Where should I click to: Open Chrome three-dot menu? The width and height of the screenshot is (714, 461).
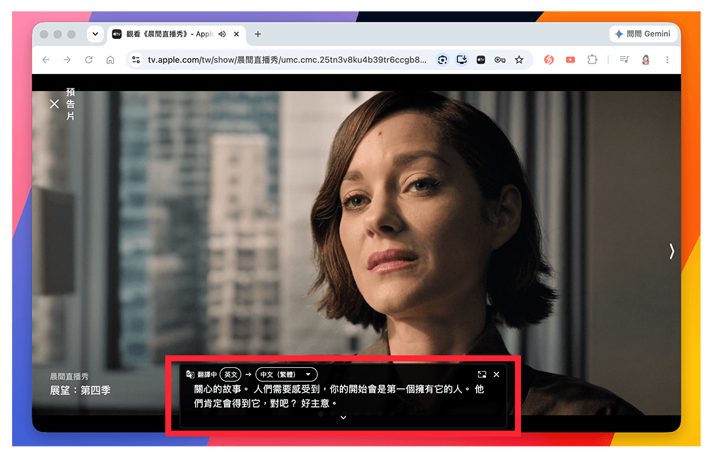[x=667, y=60]
